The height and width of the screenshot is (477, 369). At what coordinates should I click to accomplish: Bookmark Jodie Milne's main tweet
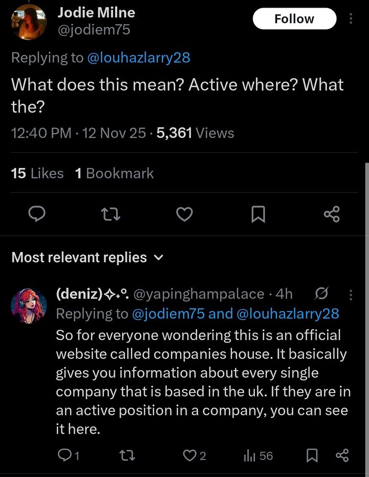(258, 215)
